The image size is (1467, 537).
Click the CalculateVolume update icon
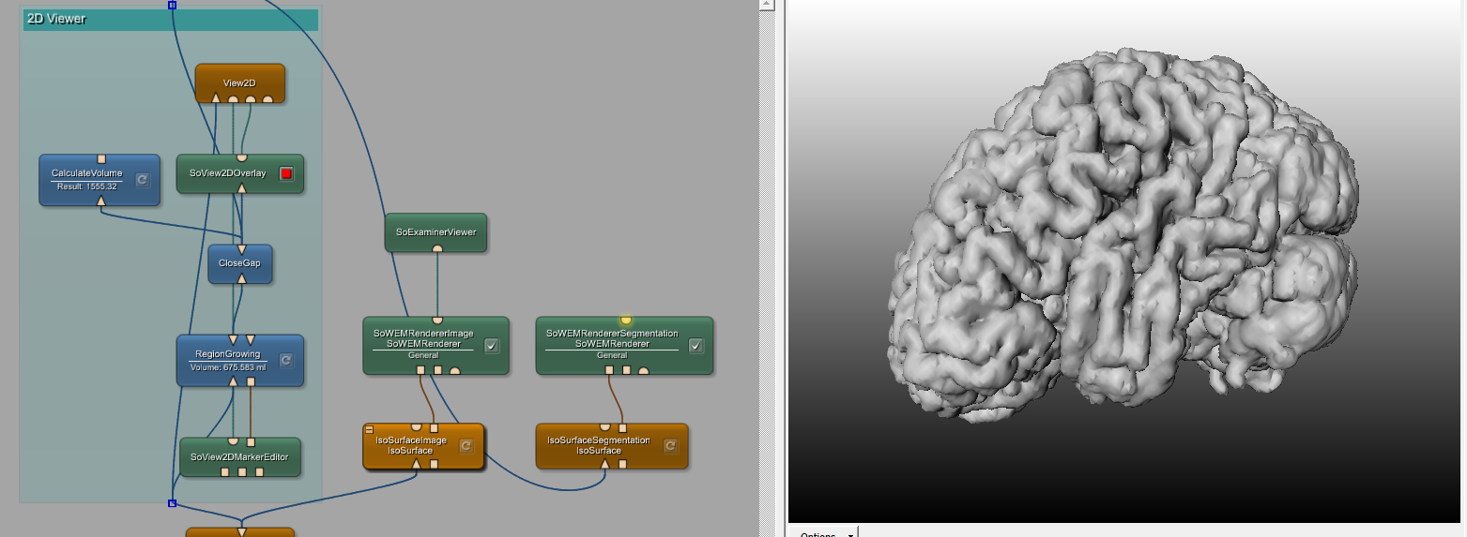coord(142,180)
